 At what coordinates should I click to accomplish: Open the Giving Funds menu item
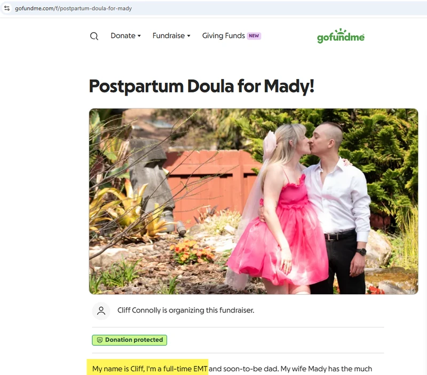[x=223, y=36]
